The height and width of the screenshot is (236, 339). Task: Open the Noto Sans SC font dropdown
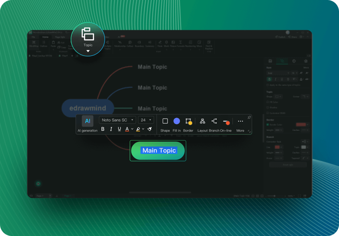coord(117,120)
